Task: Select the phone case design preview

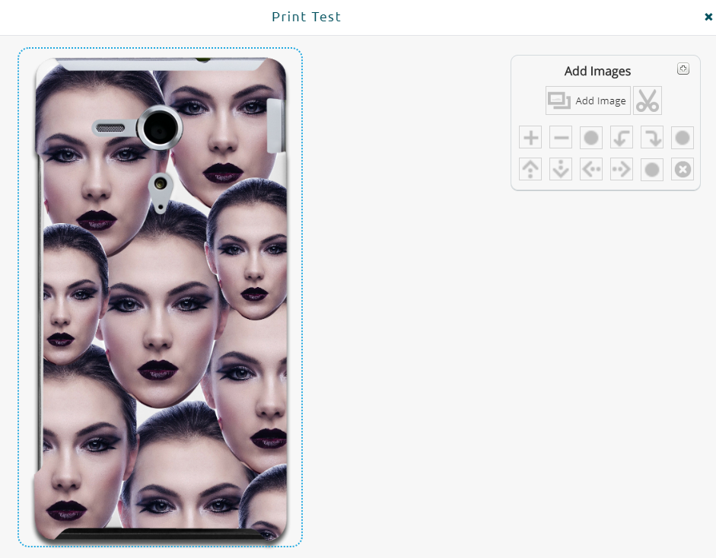Action: (x=161, y=297)
